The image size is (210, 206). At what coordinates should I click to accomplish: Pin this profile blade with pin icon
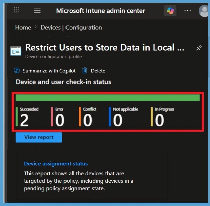point(199,48)
